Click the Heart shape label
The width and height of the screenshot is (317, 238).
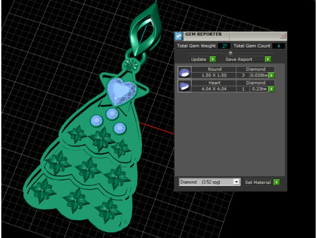tap(215, 83)
